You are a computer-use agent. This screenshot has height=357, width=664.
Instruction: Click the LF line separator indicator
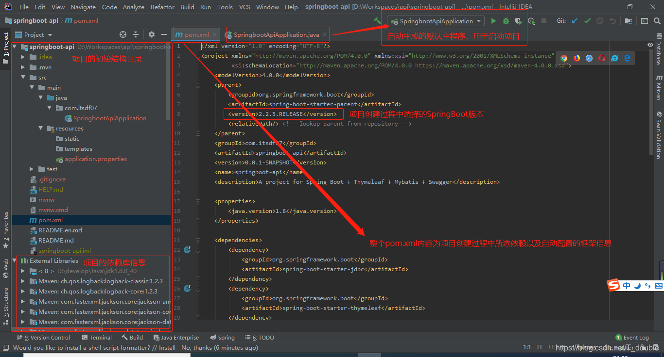coord(540,347)
